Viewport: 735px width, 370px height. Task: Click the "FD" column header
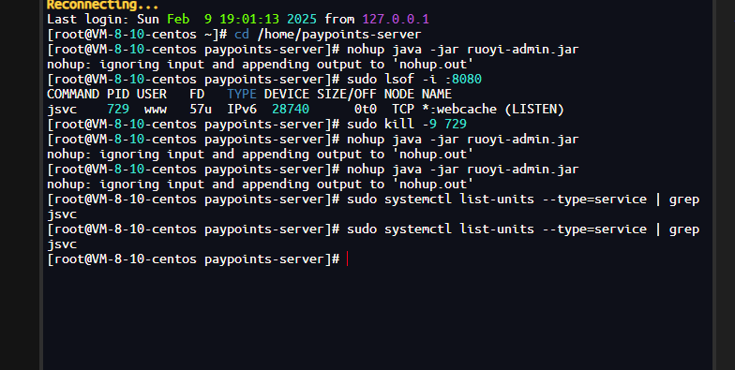coord(197,94)
